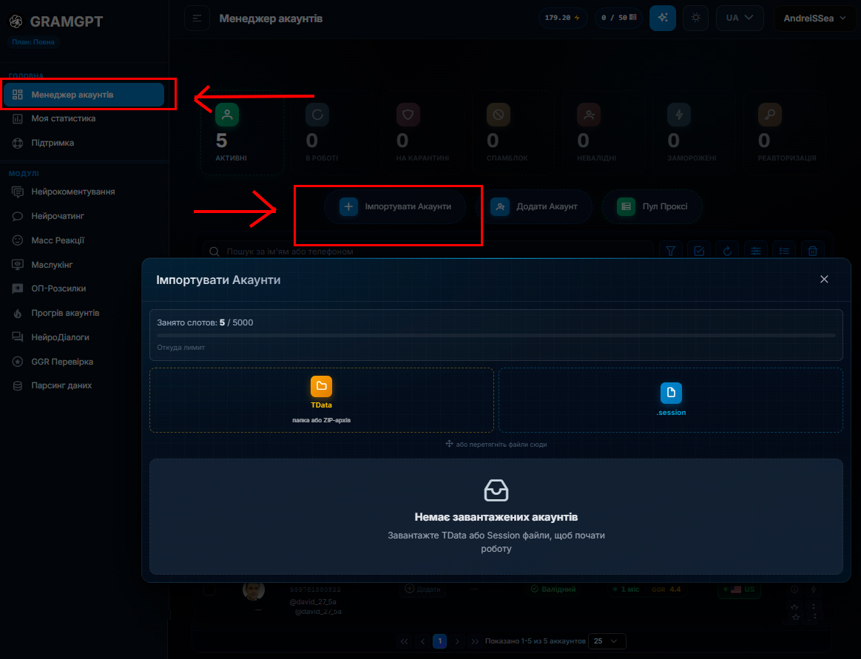Open the account filter funnel icon
The width and height of the screenshot is (861, 659).
670,251
